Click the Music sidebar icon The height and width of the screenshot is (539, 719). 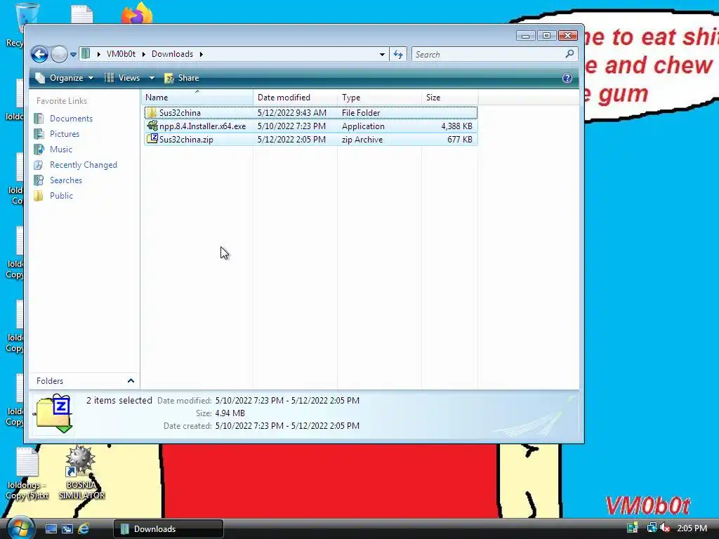pos(39,149)
